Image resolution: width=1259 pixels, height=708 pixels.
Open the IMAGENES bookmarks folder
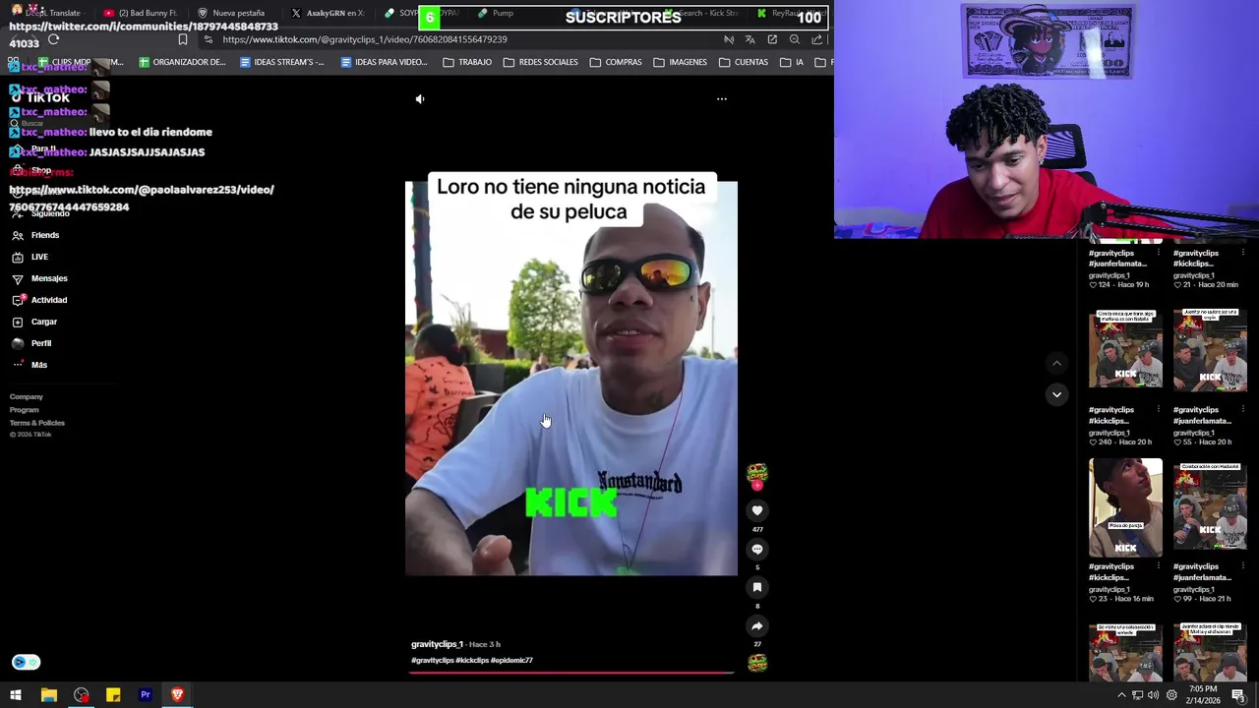coord(680,62)
